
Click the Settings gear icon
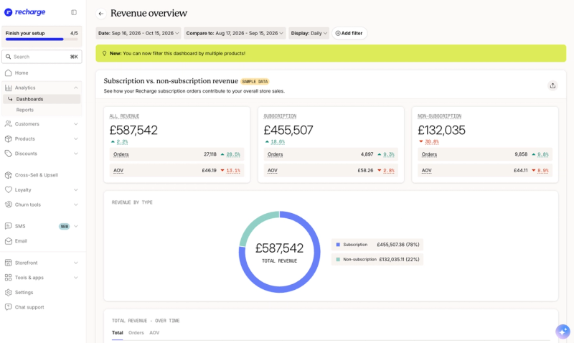(8, 293)
